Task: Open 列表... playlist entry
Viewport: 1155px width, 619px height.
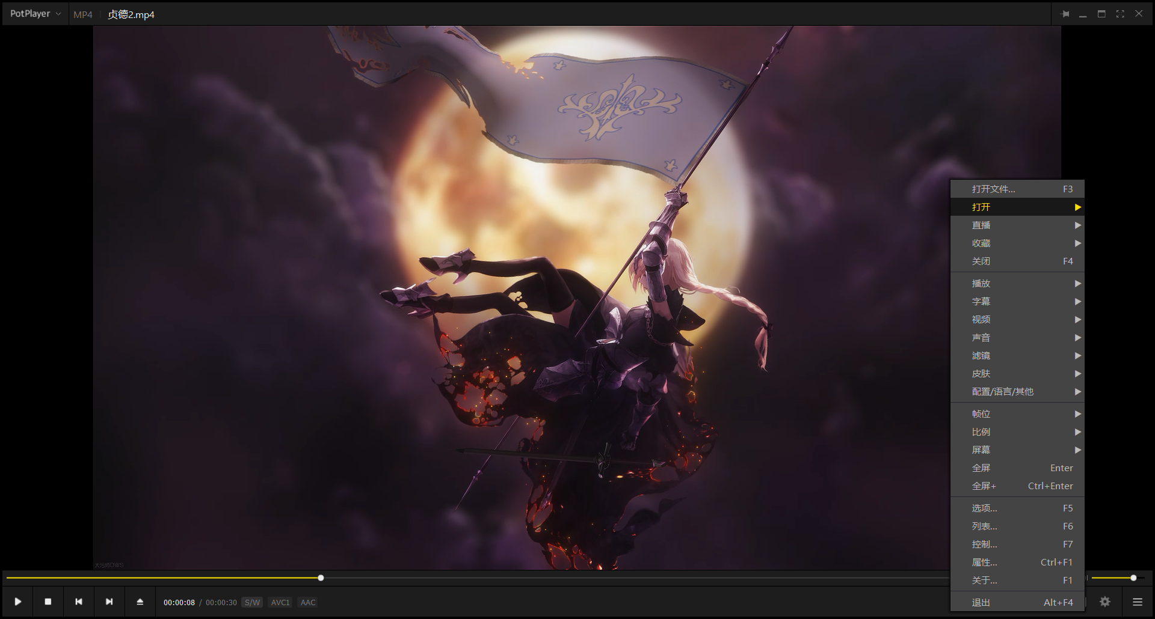Action: [1017, 526]
